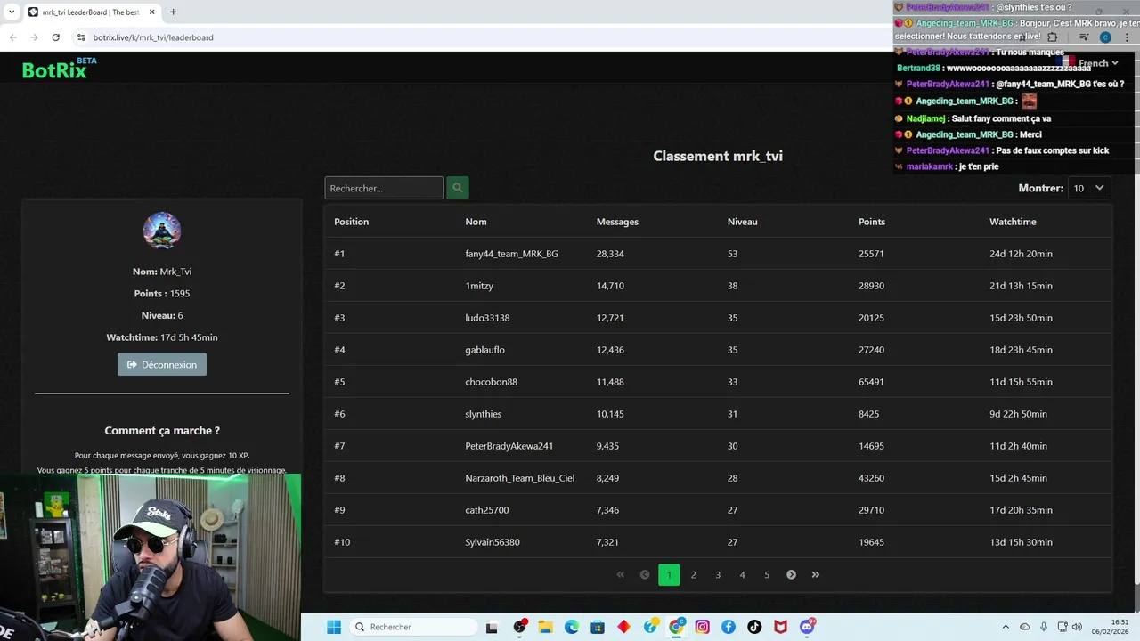
Task: Select the name chocobon88
Action: [491, 382]
